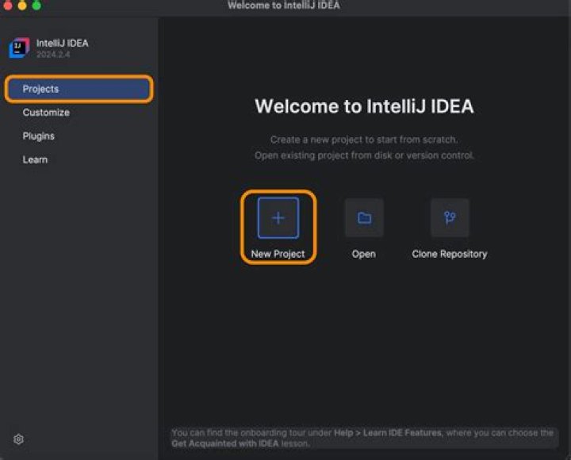Click the "Clone Repository" text label
The image size is (571, 460).
pyautogui.click(x=450, y=254)
